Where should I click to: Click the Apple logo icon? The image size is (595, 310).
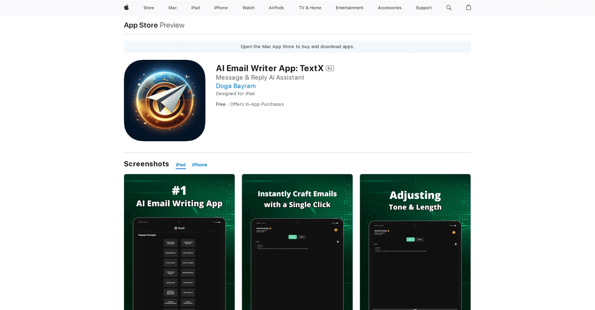point(126,7)
